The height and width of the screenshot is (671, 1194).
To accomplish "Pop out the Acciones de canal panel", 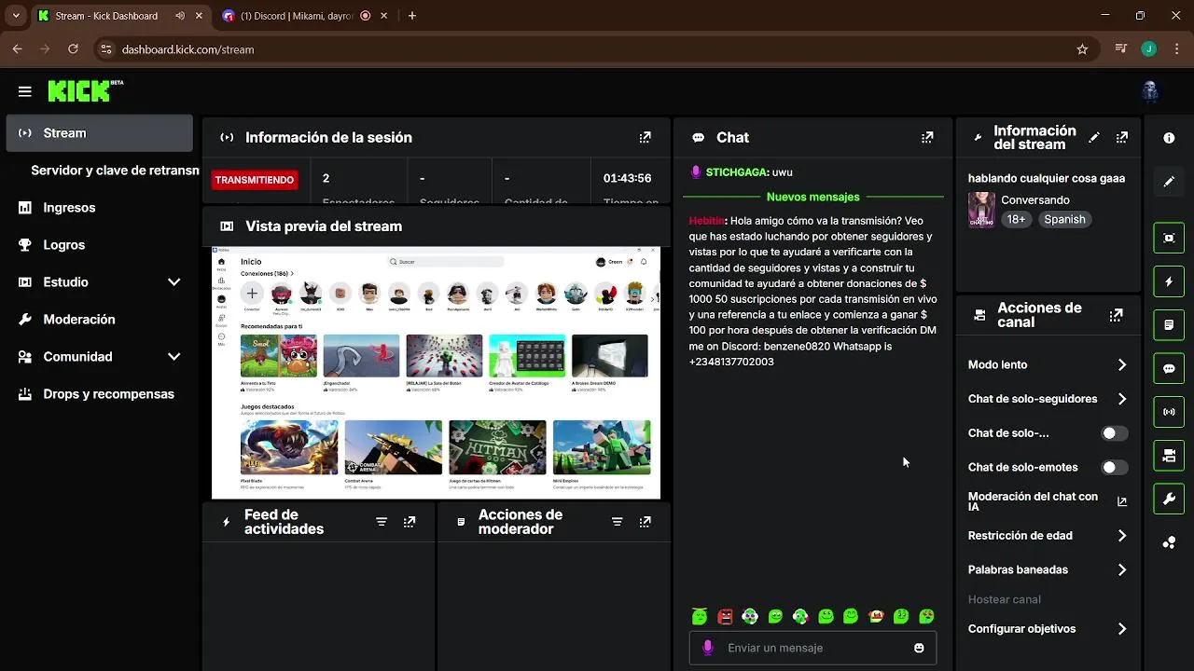I will pyautogui.click(x=1116, y=315).
